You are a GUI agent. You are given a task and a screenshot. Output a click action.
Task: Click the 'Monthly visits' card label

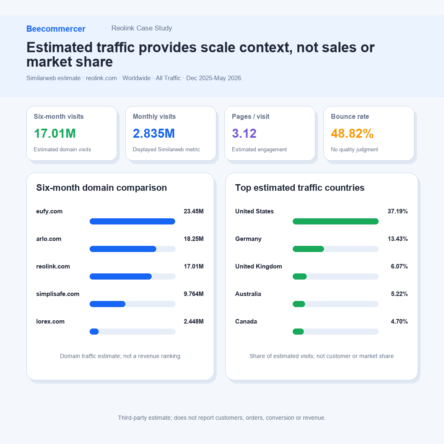click(x=154, y=116)
